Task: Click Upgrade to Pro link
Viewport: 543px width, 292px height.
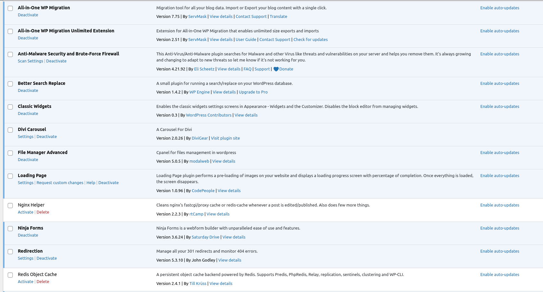Action: pyautogui.click(x=253, y=92)
